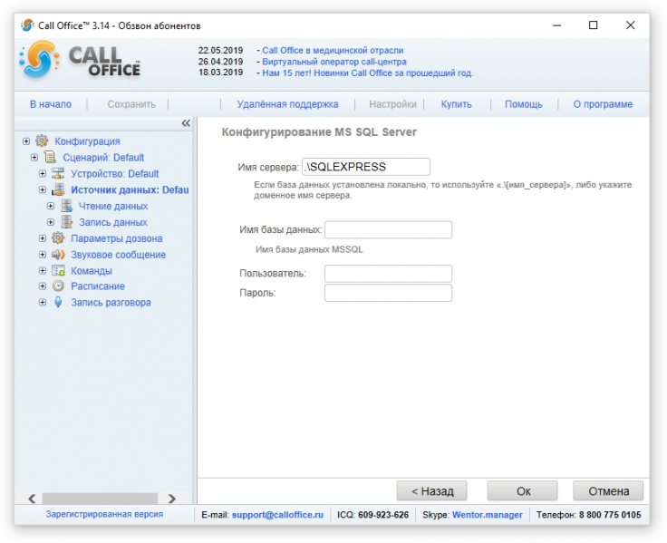Select Команды in the tree
This screenshot has width=667, height=543.
[x=92, y=271]
